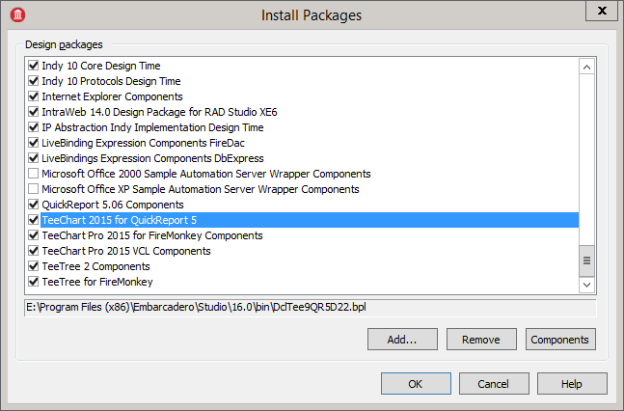
Task: Uncheck Indy 10 Core Design Time
Action: [34, 65]
